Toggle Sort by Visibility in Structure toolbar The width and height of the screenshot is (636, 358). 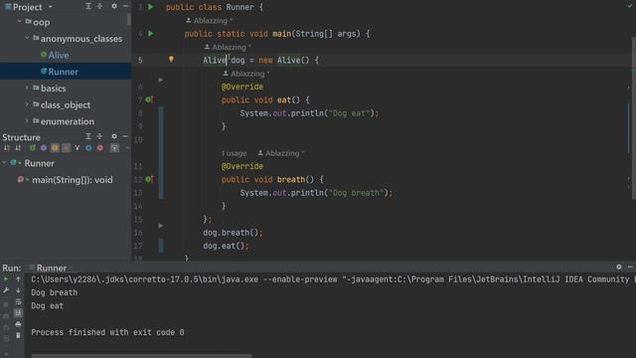point(7,148)
